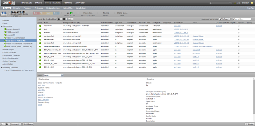Open Modeler Plugins in left navigation

point(8,50)
